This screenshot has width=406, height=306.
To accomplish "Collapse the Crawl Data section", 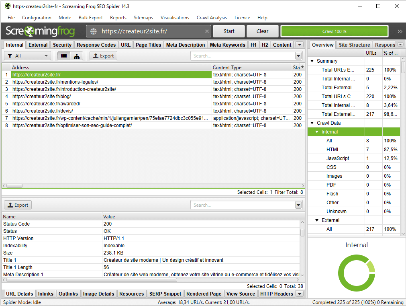I will pyautogui.click(x=312, y=123).
